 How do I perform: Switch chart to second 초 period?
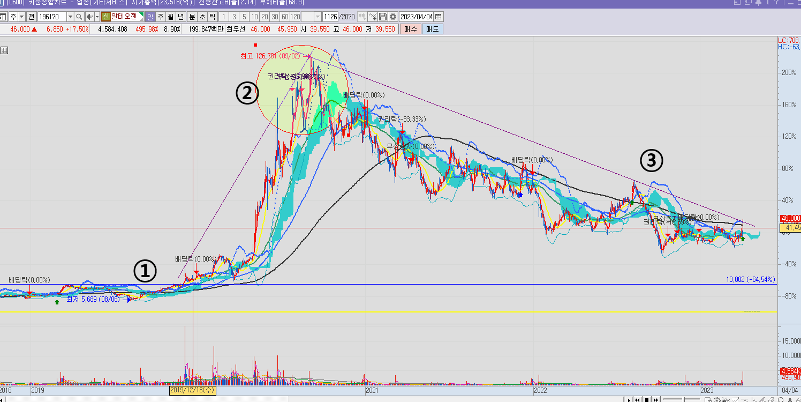pyautogui.click(x=202, y=17)
